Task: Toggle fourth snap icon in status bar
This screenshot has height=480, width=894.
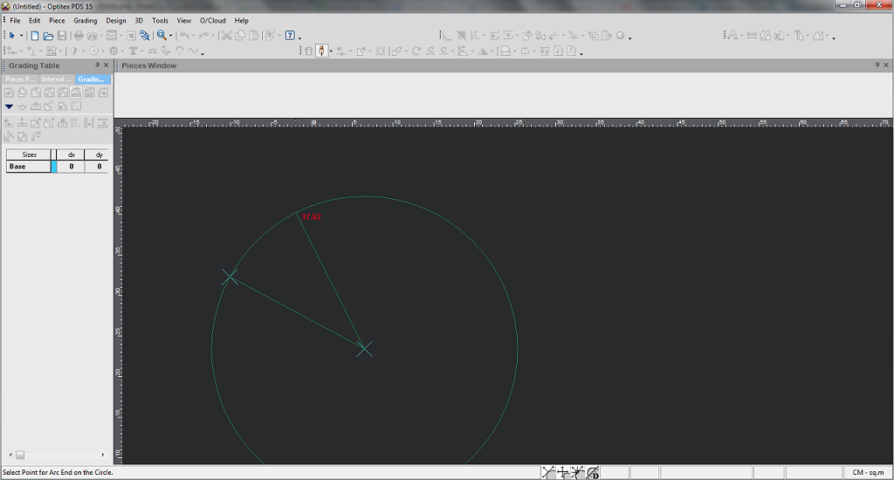Action: [x=593, y=472]
